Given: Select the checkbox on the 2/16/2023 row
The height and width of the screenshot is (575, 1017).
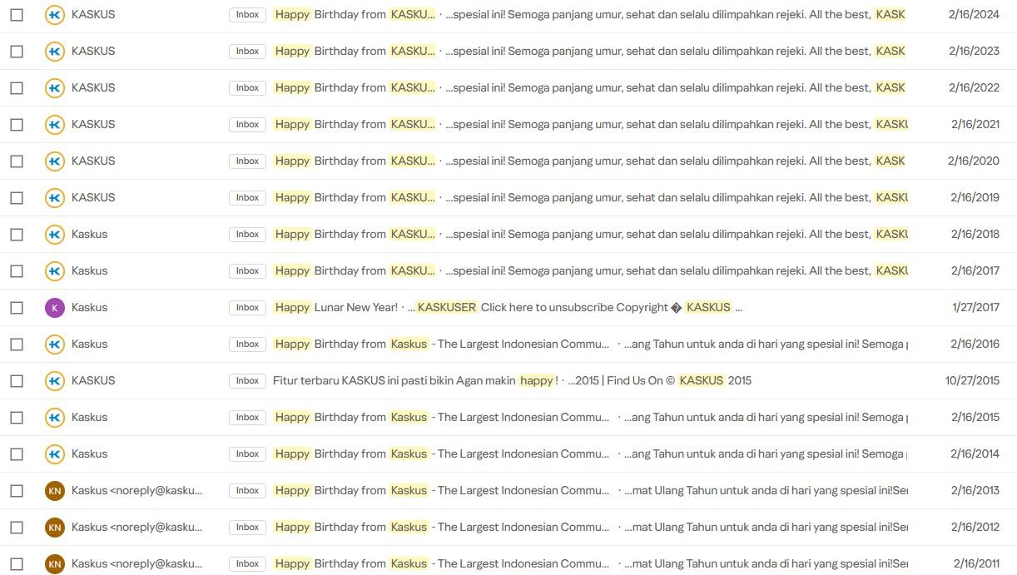Looking at the screenshot, I should click(x=17, y=51).
